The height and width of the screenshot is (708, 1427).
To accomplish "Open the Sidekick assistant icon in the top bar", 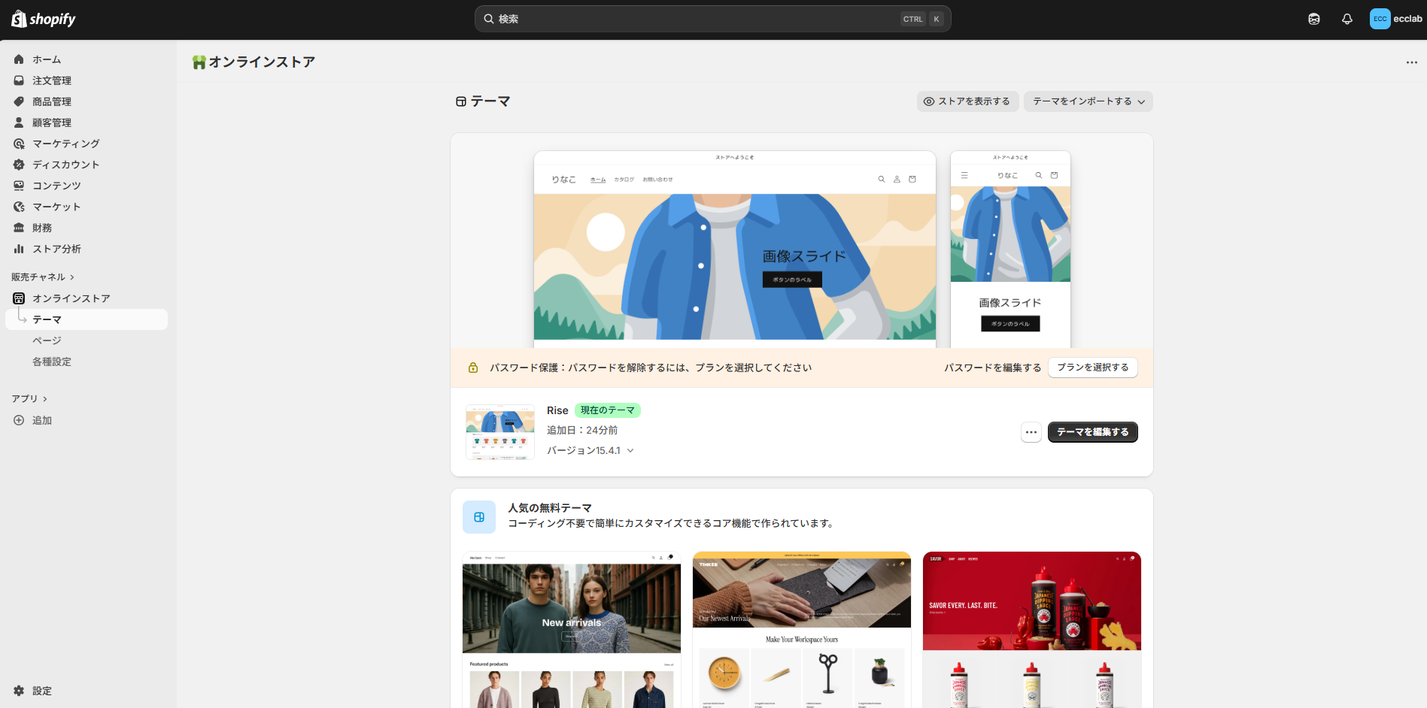I will pos(1313,20).
